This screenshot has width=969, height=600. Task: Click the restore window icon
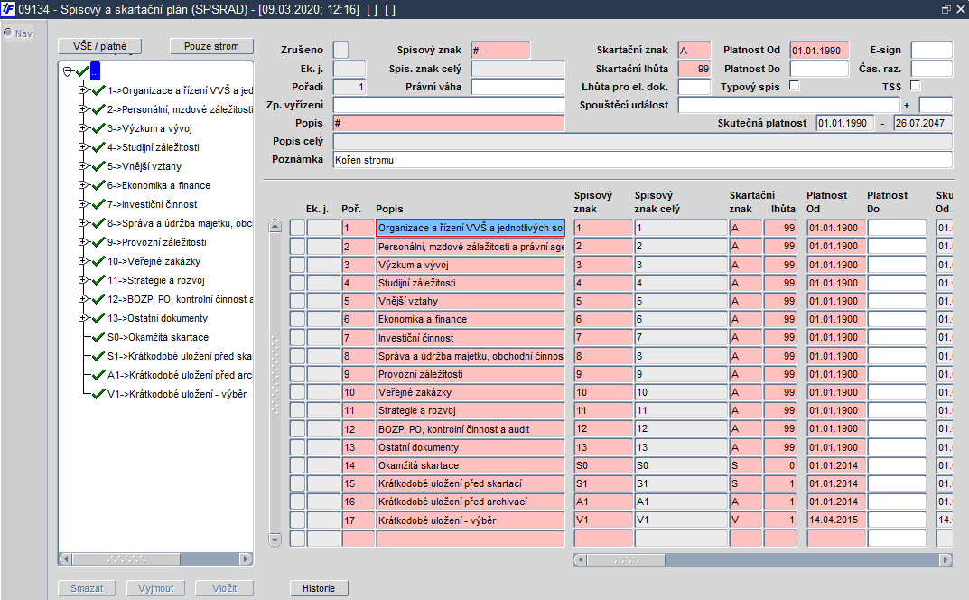pyautogui.click(x=946, y=9)
